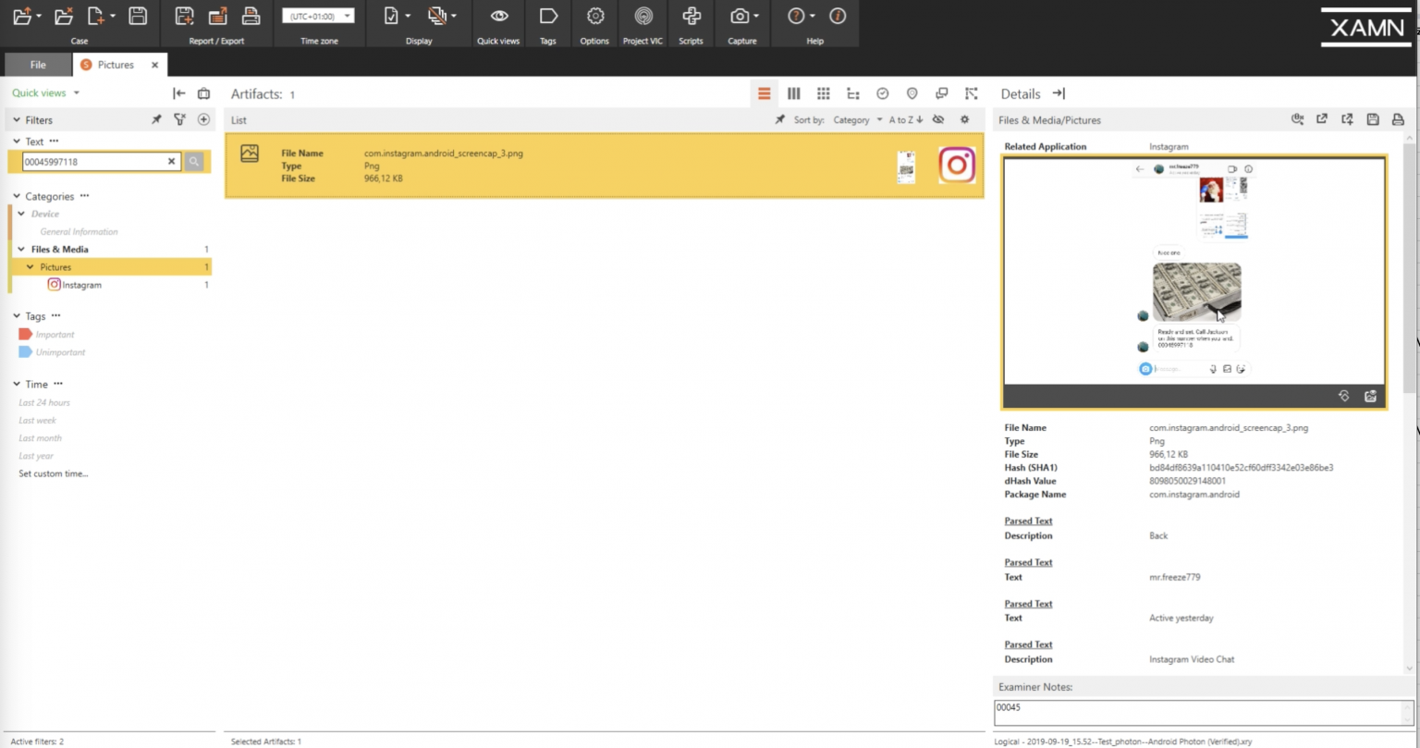Screen dimensions: 1420x748
Task: Switch to tree view in Artifacts panel
Action: click(852, 93)
